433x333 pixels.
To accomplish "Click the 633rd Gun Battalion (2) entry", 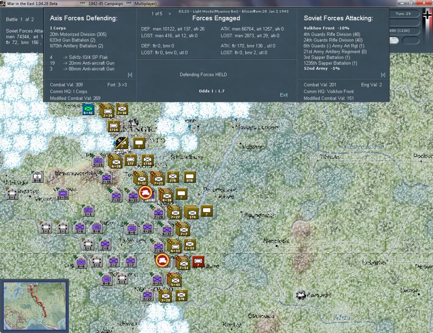I will (x=73, y=40).
